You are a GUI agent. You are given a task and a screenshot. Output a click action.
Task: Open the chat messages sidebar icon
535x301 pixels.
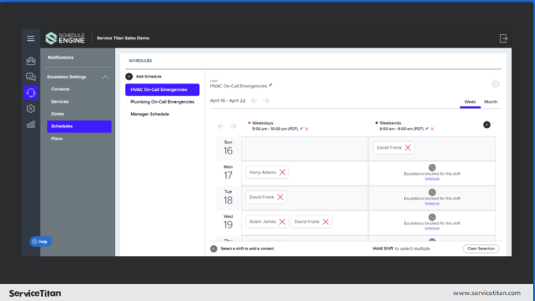(31, 77)
